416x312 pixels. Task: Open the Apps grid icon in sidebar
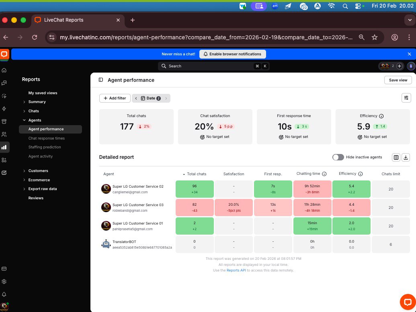[4, 160]
